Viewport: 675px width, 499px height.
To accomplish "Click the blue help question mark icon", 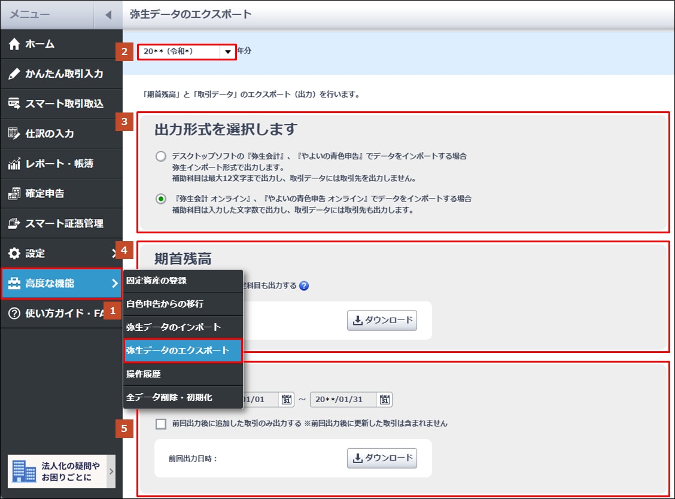I will pos(304,286).
